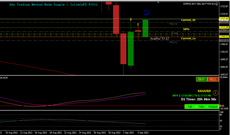This screenshot has width=230, height=135.
Task: Click the 80 level on oscillator scale
Action: coord(221,115)
